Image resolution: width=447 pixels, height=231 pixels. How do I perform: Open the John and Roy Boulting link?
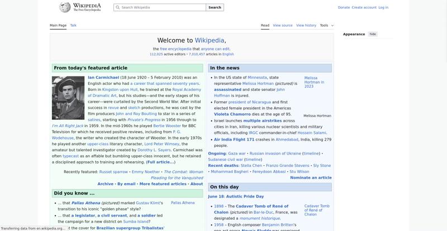(x=136, y=114)
